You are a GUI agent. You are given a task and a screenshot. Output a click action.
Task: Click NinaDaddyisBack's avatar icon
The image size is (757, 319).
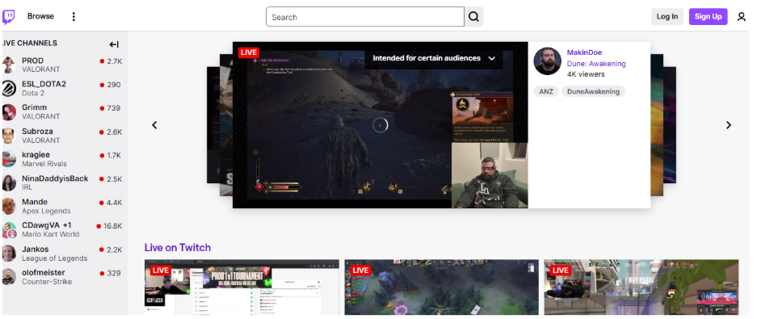[9, 183]
